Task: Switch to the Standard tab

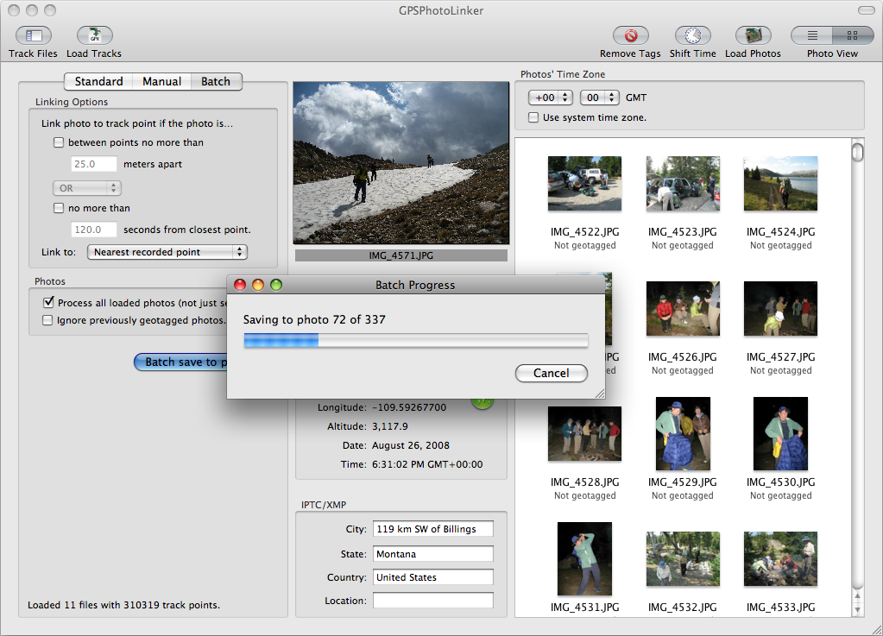Action: (98, 82)
